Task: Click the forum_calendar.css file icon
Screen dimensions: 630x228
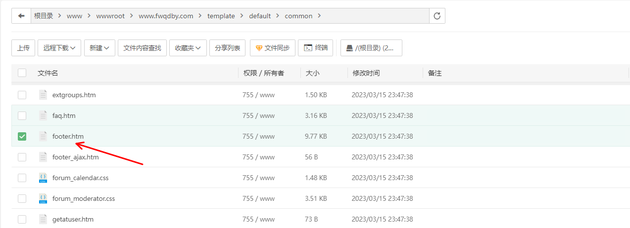Action: tap(43, 178)
